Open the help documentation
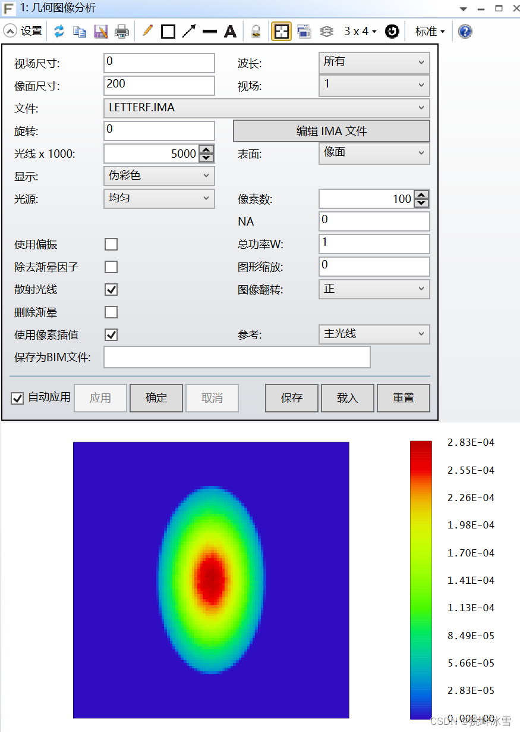This screenshot has height=732, width=520. 465,31
